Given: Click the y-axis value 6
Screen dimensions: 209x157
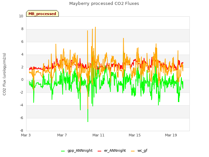Looking at the screenshot, I should click(22, 42).
